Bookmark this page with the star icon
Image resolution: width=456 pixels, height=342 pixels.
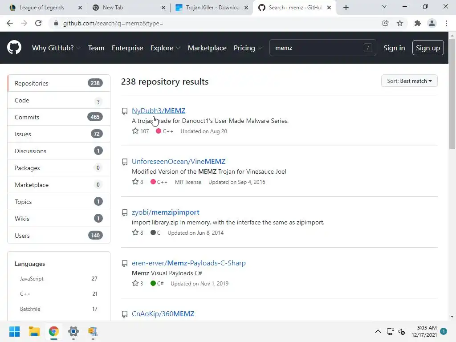pos(400,23)
